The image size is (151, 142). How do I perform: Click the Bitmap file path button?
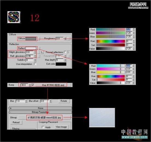pyautogui.click(x=44, y=117)
